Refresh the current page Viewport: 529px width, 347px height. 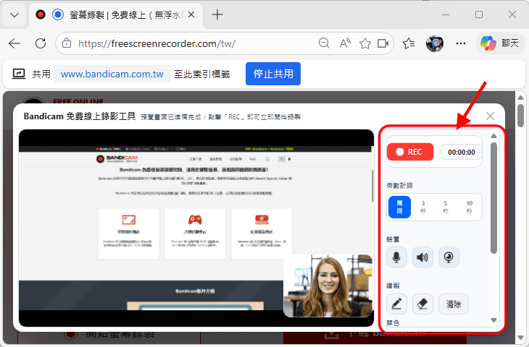(41, 43)
